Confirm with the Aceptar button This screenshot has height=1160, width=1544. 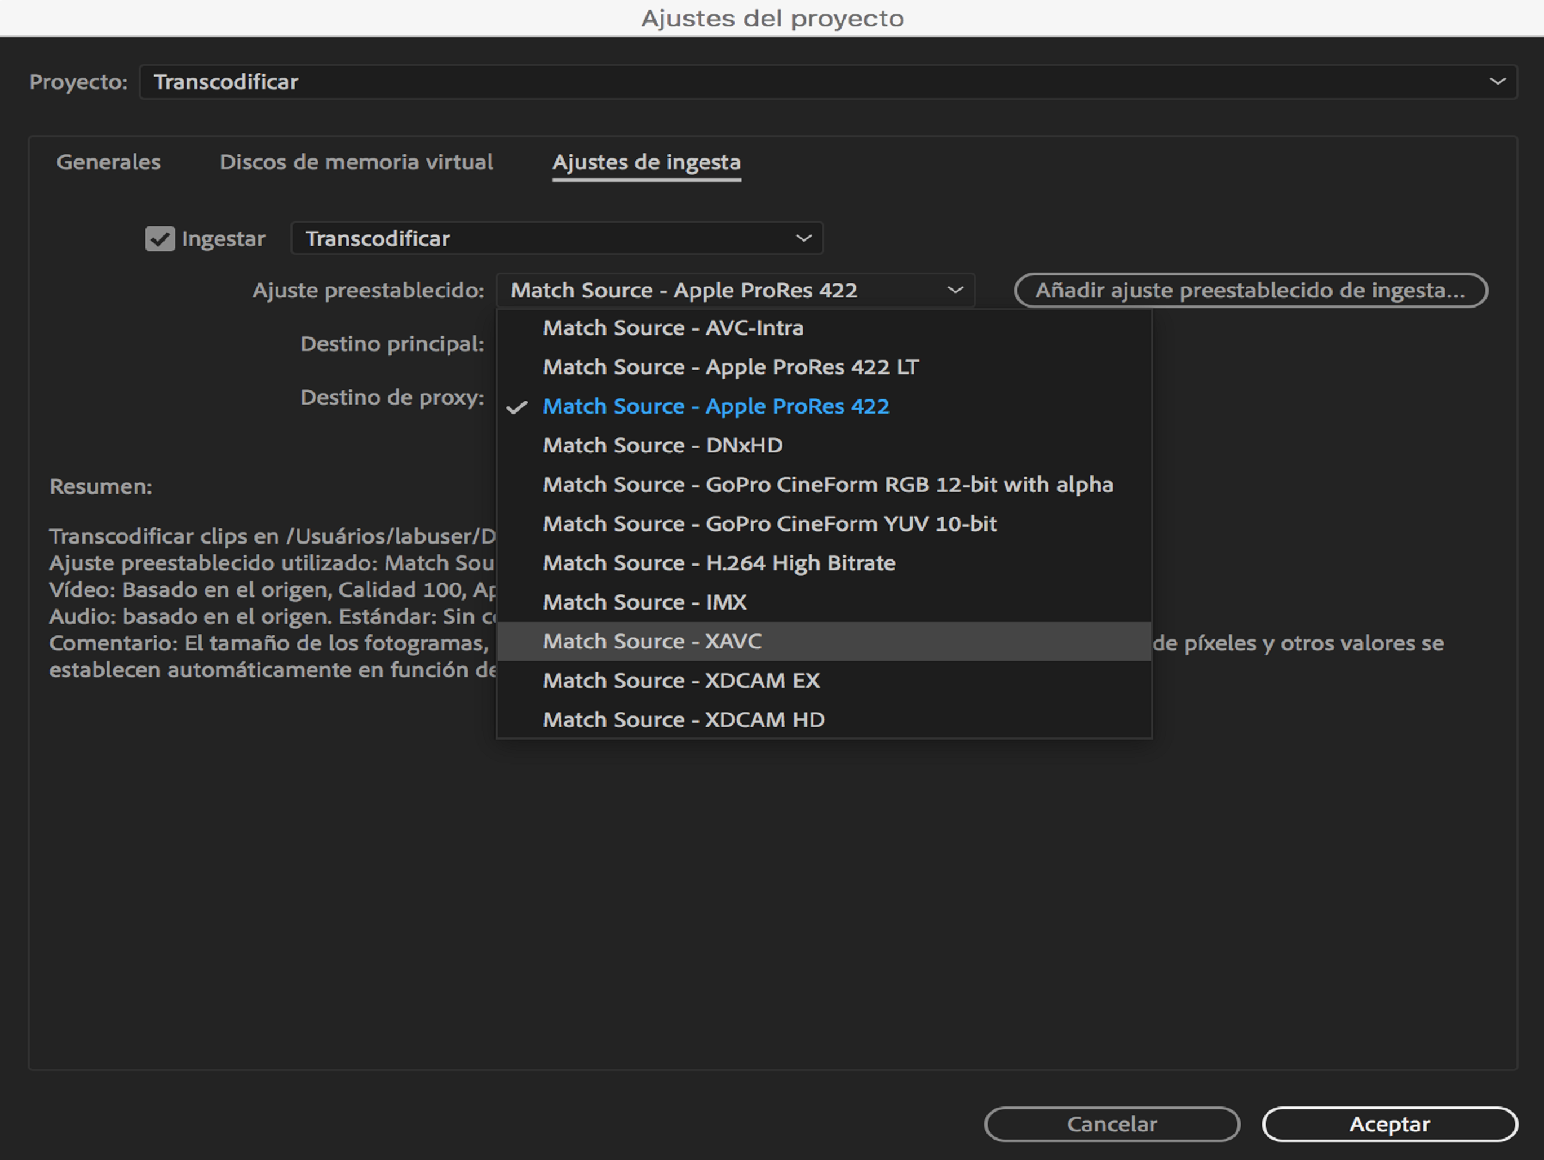point(1389,1124)
